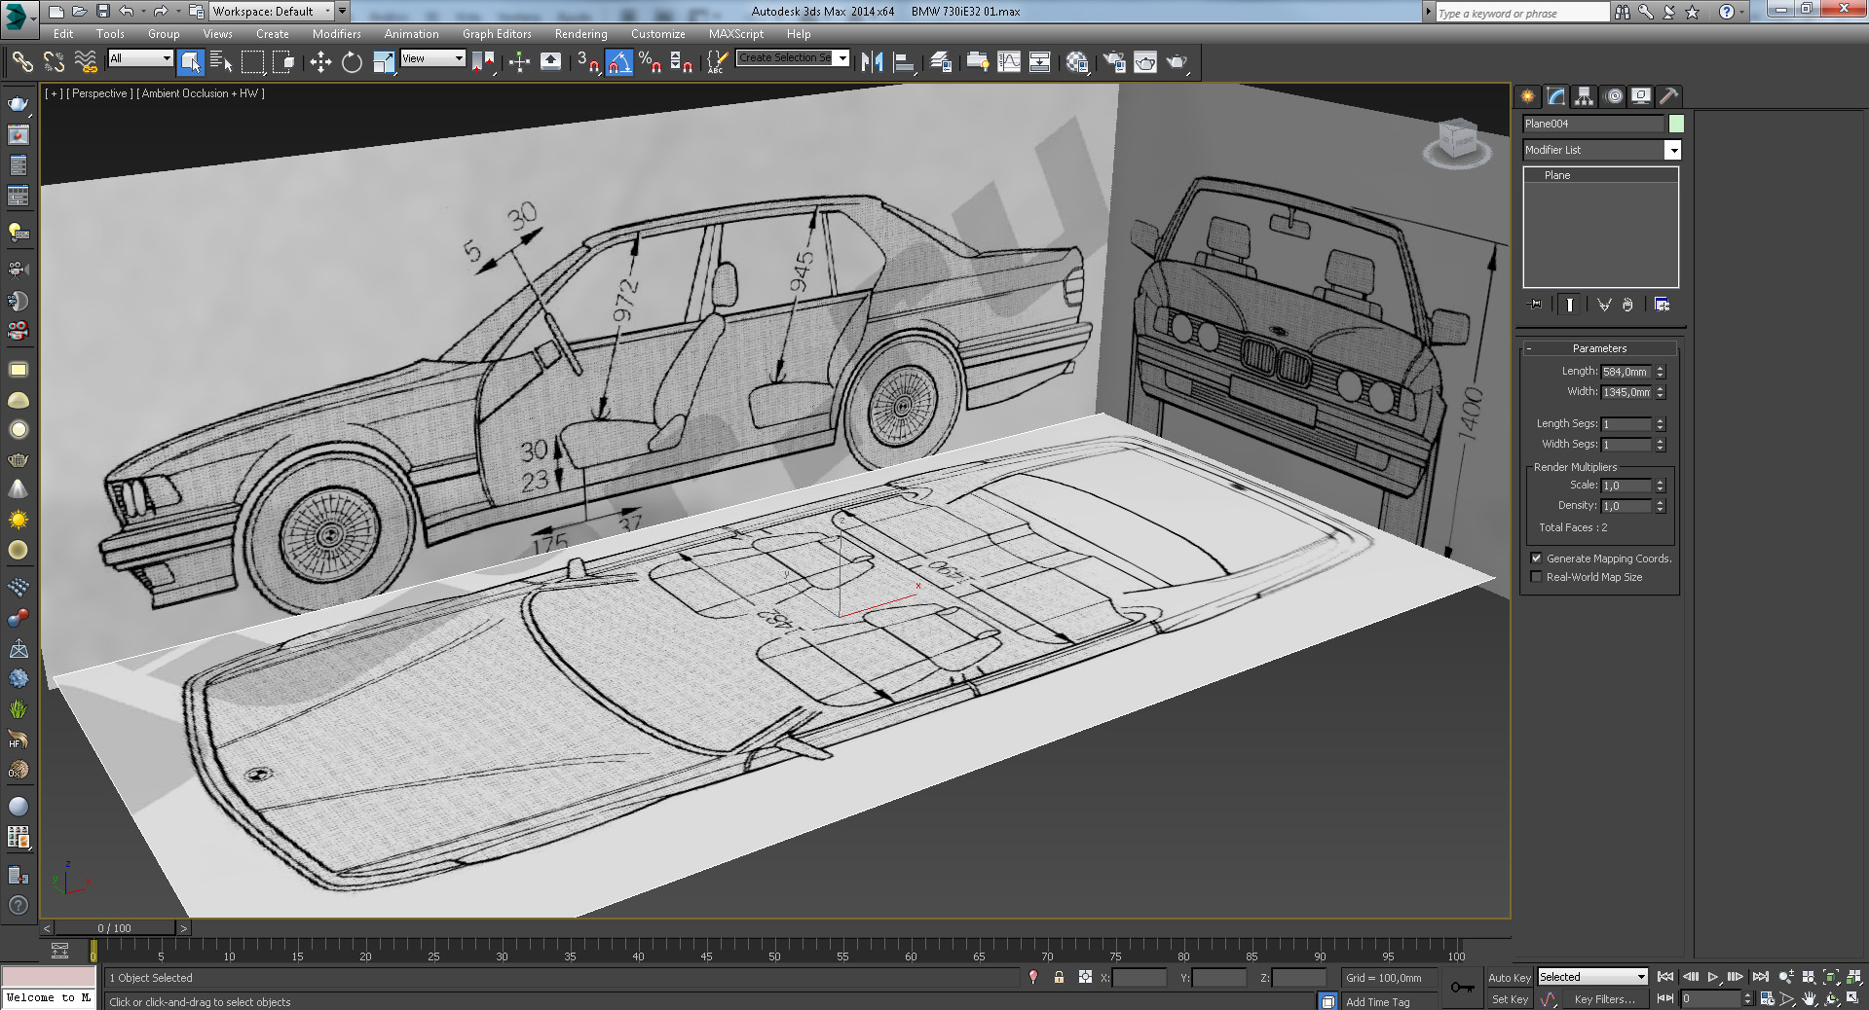Open the Modifier List dropdown
Viewport: 1869px width, 1010px height.
pyautogui.click(x=1672, y=150)
